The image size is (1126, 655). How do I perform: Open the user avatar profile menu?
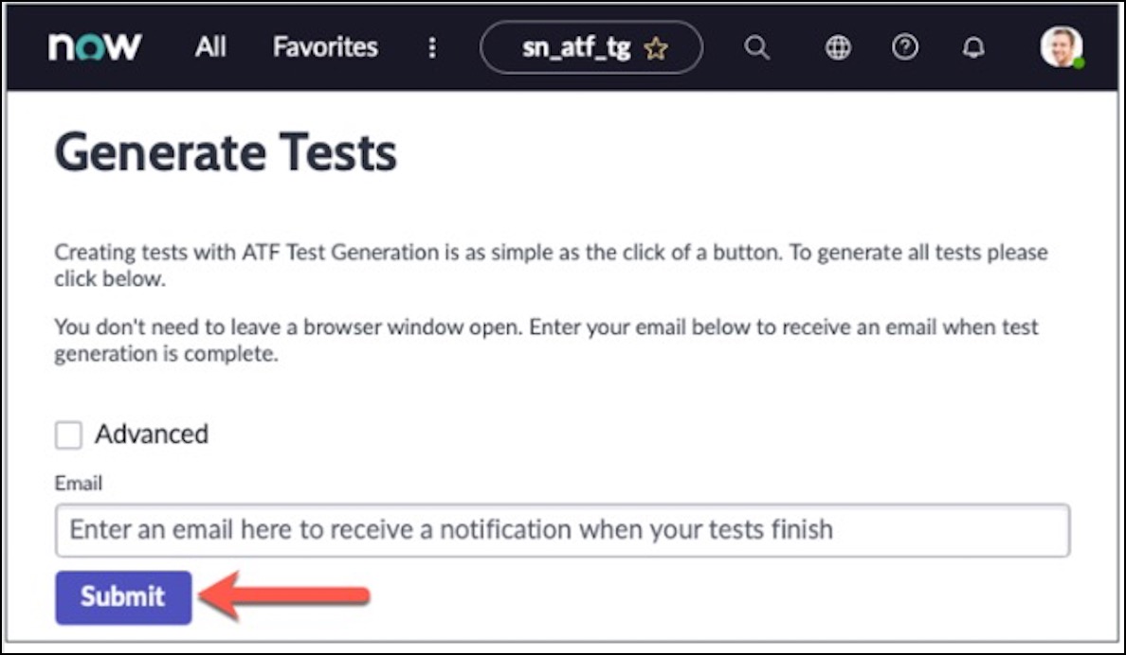(x=1060, y=46)
